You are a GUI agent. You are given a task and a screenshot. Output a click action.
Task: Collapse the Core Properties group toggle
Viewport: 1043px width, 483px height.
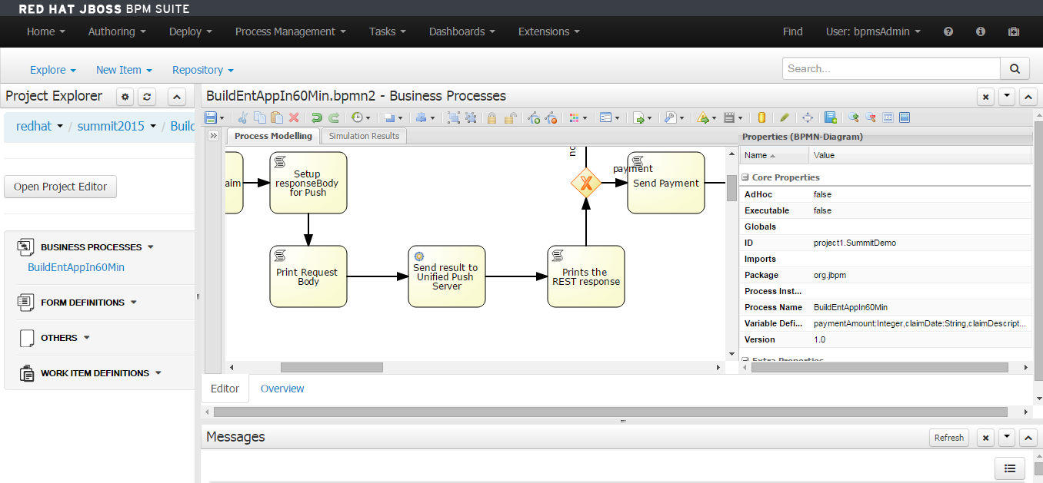(746, 177)
